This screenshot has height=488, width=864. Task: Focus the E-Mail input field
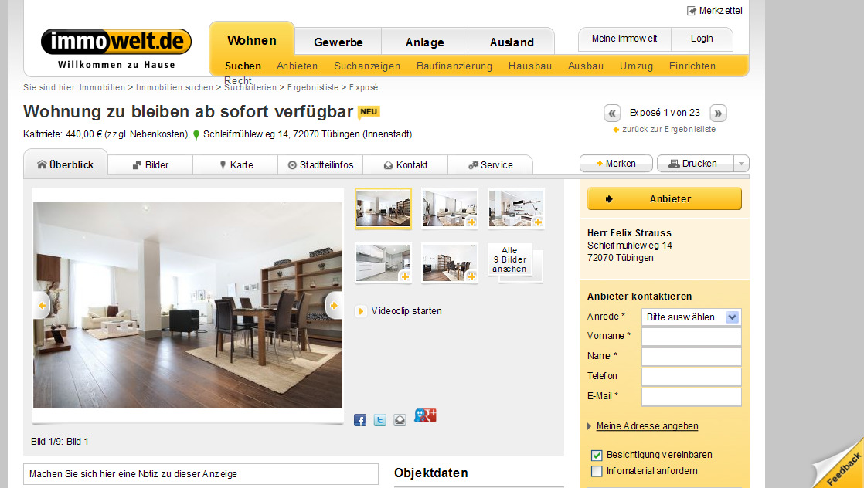[691, 397]
